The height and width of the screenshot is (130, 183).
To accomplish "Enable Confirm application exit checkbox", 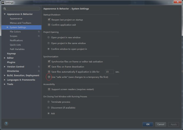I will coord(49,25).
